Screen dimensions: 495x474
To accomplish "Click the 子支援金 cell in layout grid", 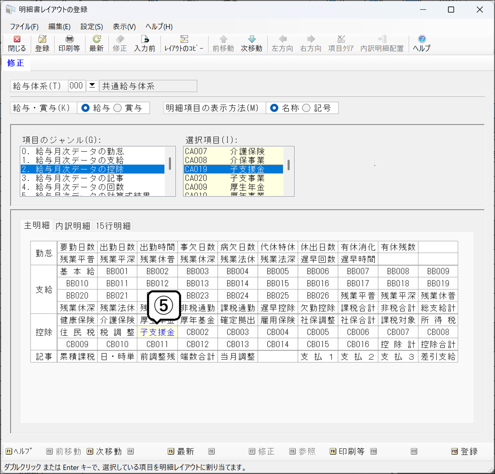I will 157,332.
